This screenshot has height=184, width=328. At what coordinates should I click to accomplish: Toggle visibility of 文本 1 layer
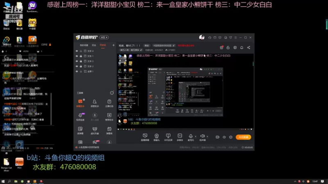77,56
